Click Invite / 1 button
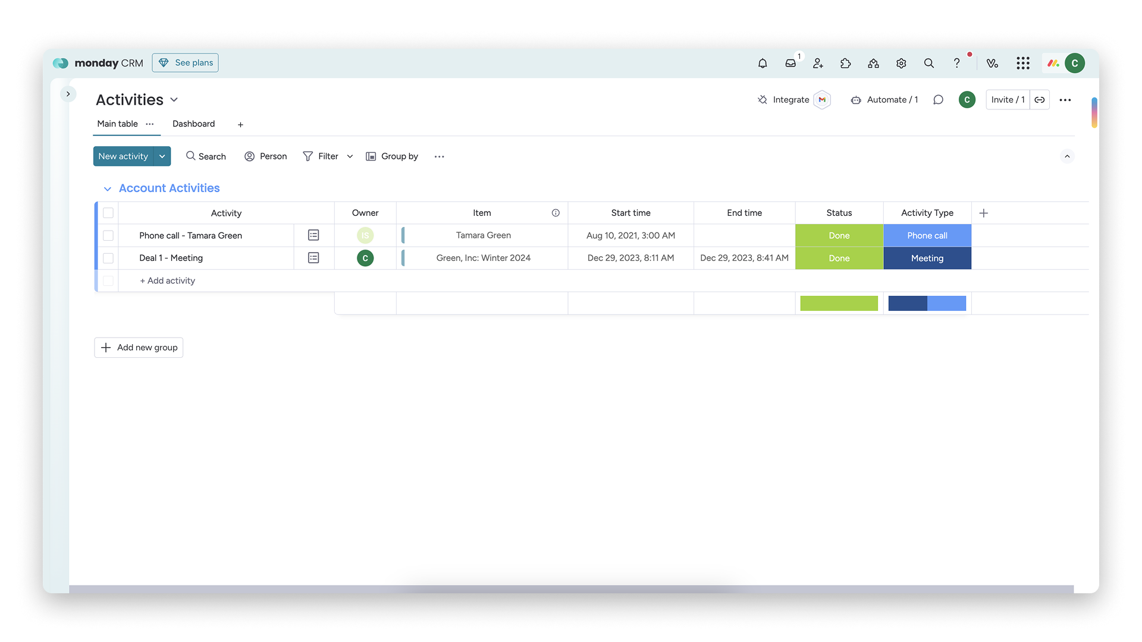Screen dimensions: 1142x642 pos(1008,100)
